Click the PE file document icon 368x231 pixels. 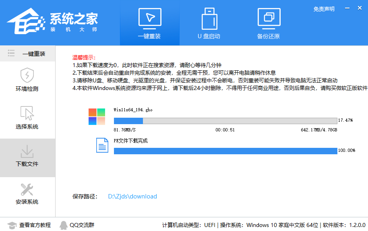(102, 145)
